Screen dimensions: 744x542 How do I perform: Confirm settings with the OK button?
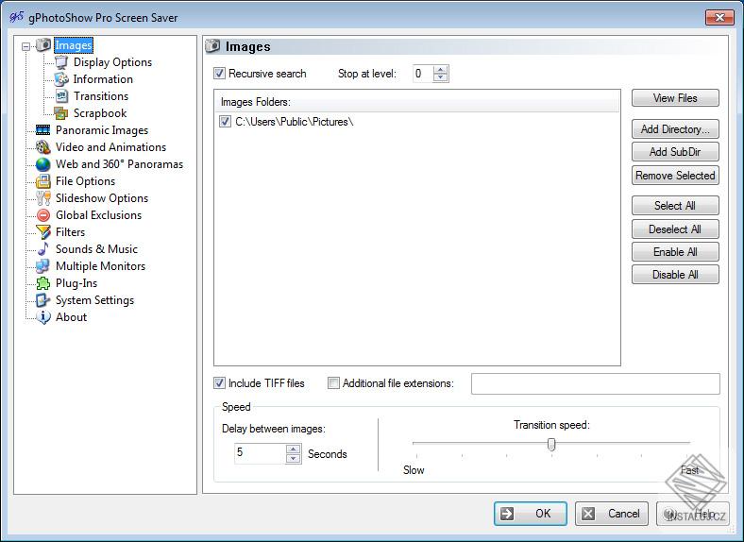point(531,514)
